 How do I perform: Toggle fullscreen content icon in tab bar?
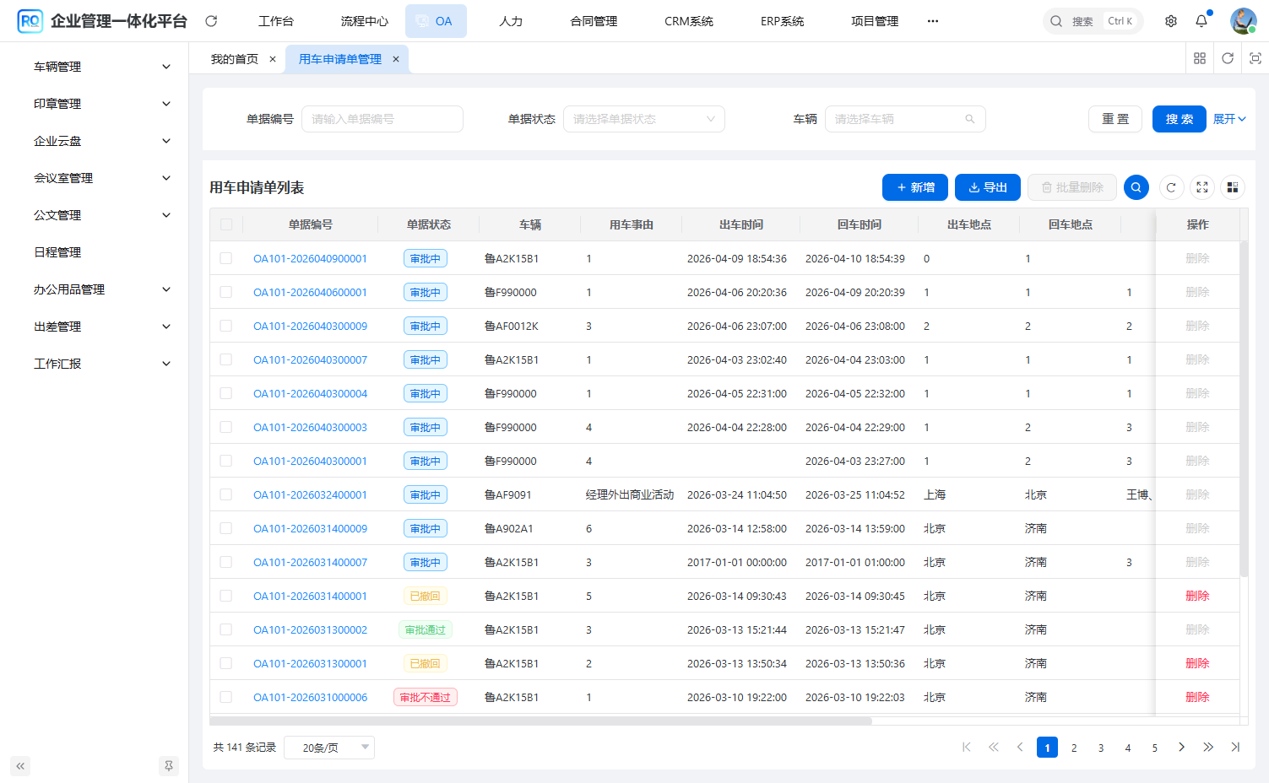[1255, 58]
